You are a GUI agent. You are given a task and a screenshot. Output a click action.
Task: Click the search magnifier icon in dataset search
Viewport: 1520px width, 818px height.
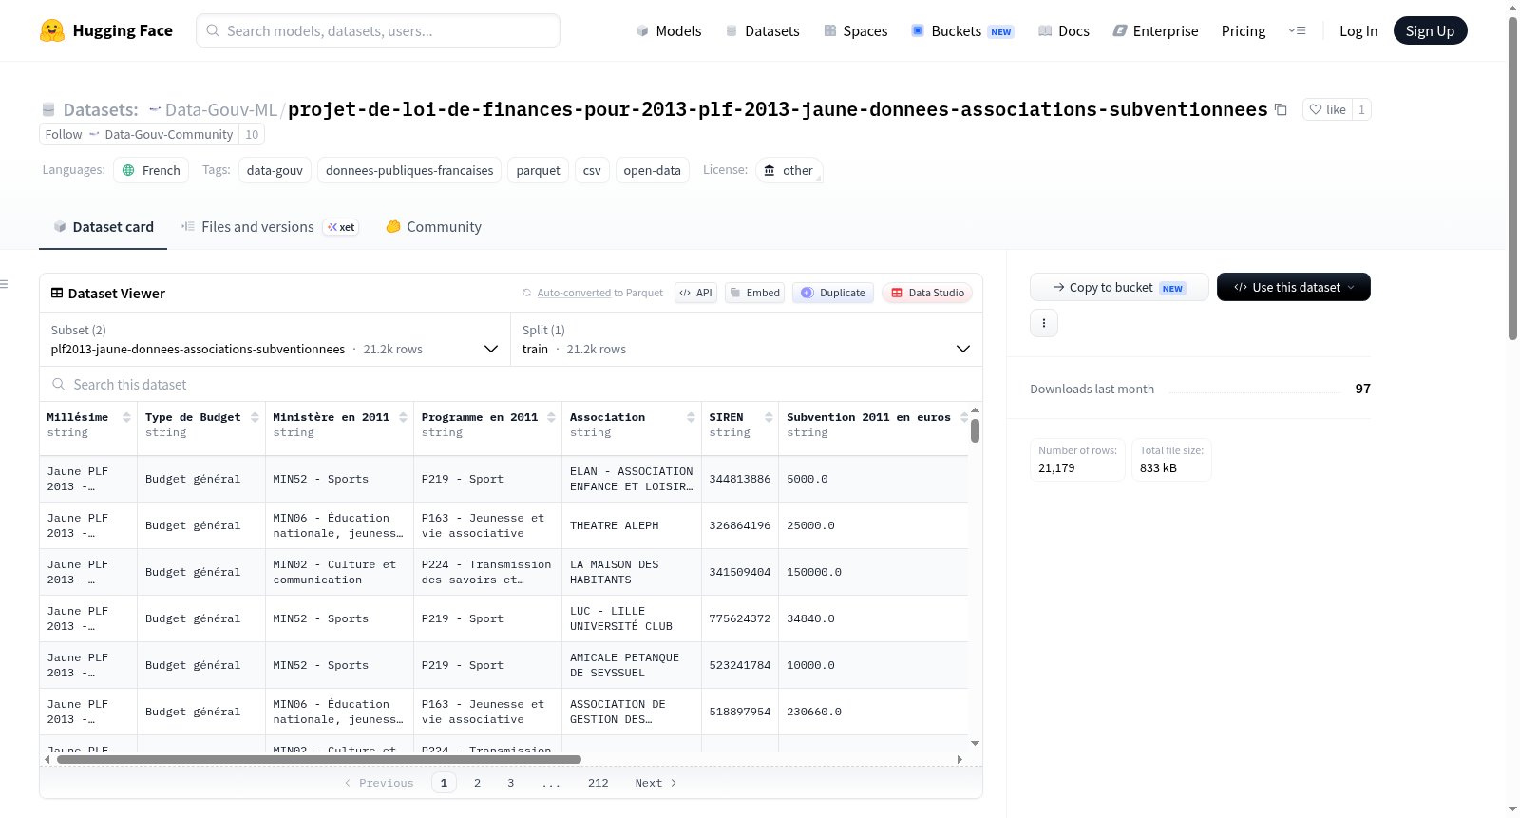[59, 384]
